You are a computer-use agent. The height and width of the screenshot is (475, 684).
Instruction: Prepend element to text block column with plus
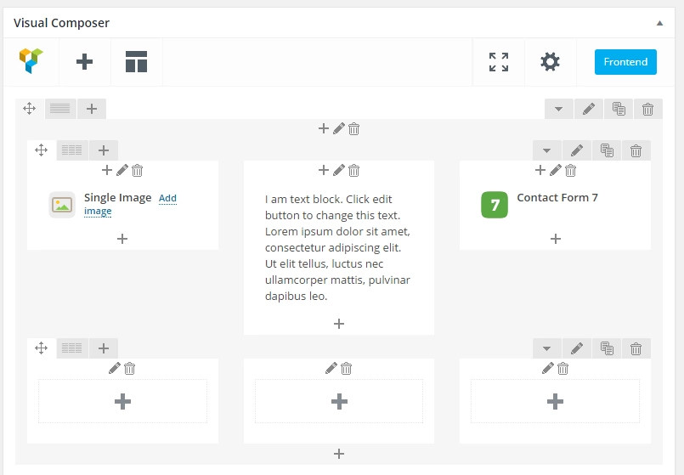point(323,170)
